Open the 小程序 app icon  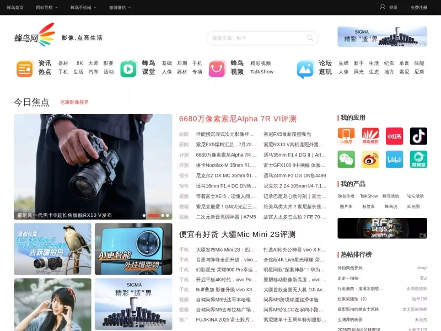pyautogui.click(x=346, y=136)
